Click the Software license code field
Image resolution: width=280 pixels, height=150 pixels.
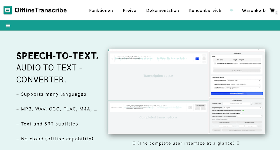point(236,104)
